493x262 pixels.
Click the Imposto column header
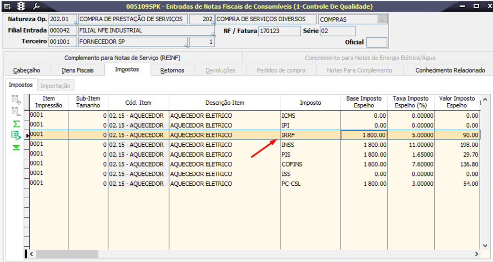(x=310, y=103)
